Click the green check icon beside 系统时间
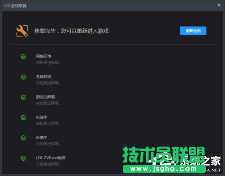 tap(23, 77)
